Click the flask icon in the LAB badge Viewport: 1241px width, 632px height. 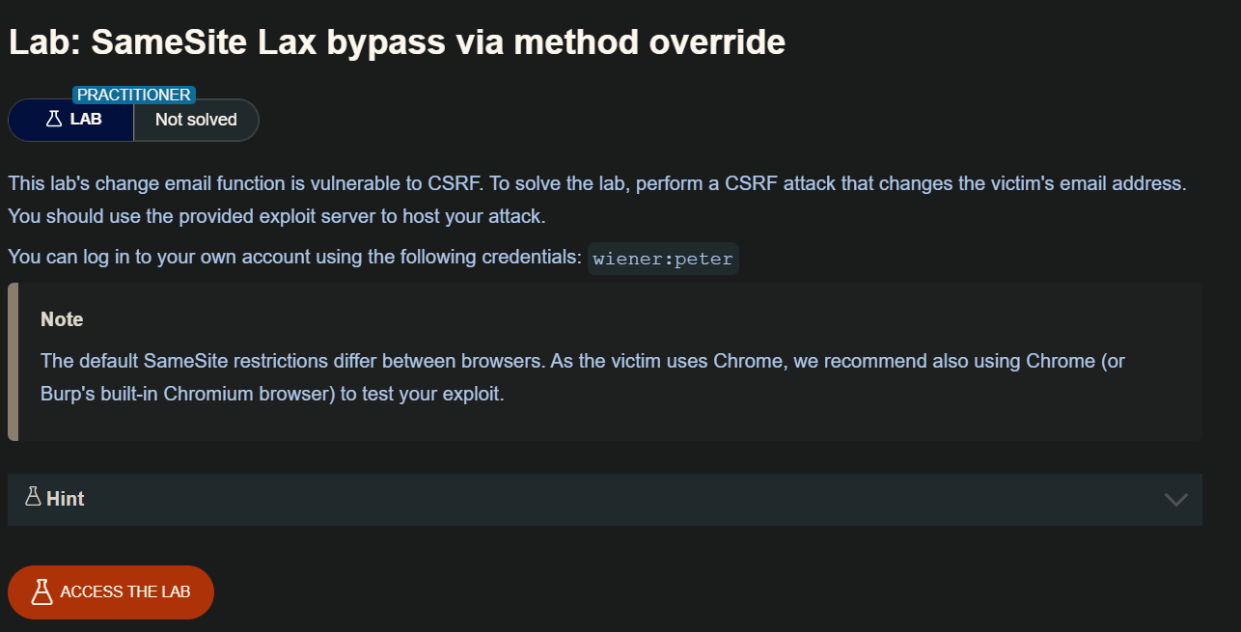tap(54, 120)
